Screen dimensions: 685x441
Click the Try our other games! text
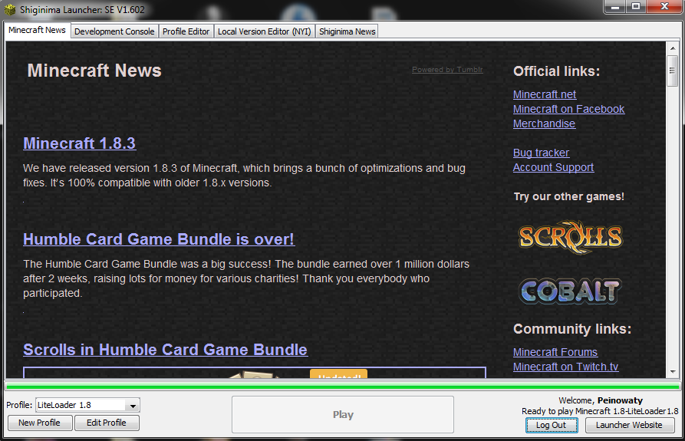coord(569,196)
